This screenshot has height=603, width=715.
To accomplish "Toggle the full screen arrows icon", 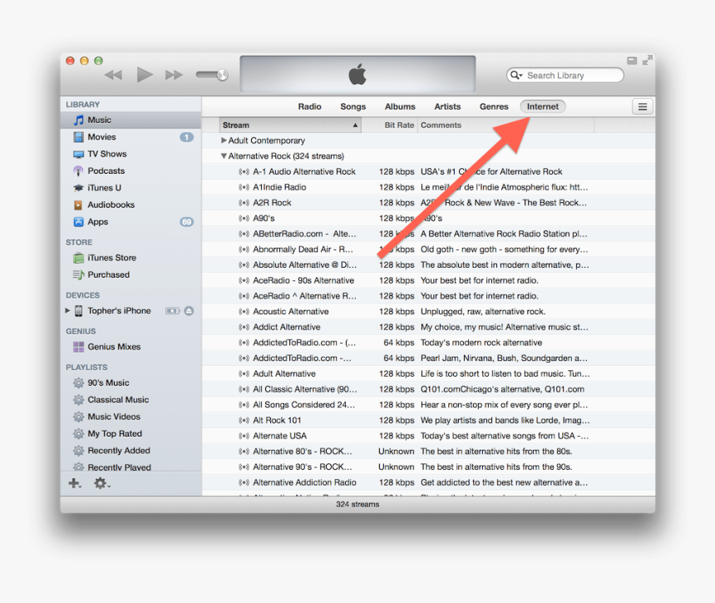I will pyautogui.click(x=648, y=60).
